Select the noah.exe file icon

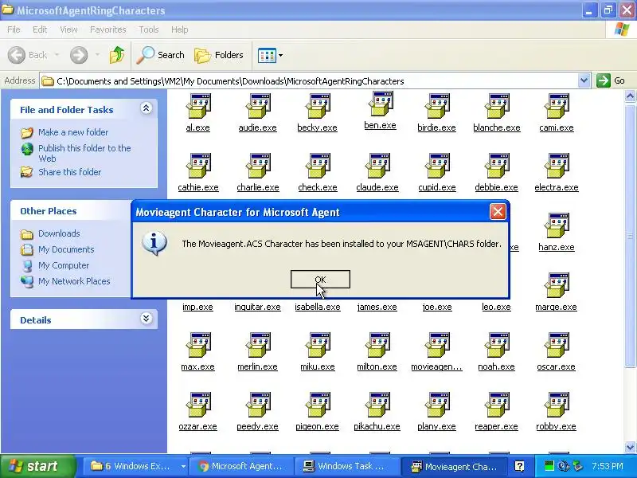click(x=497, y=346)
